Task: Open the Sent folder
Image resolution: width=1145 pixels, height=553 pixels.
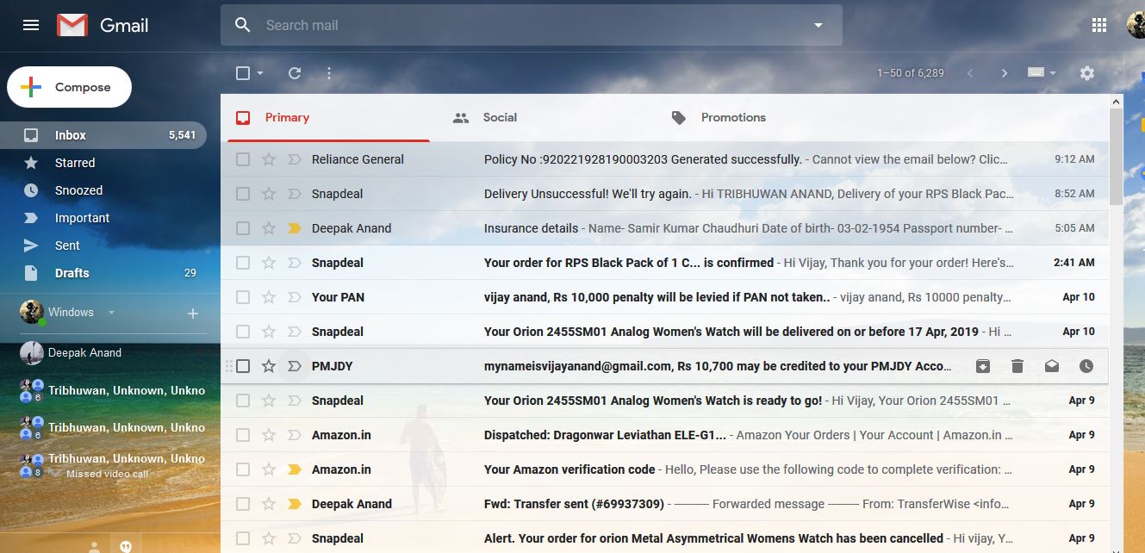Action: [x=103, y=245]
